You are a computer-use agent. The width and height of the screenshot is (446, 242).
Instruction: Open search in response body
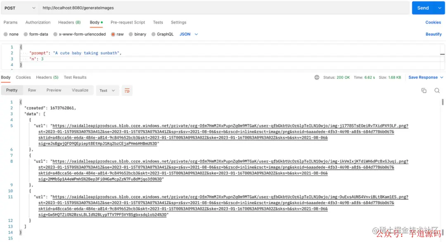tap(437, 90)
